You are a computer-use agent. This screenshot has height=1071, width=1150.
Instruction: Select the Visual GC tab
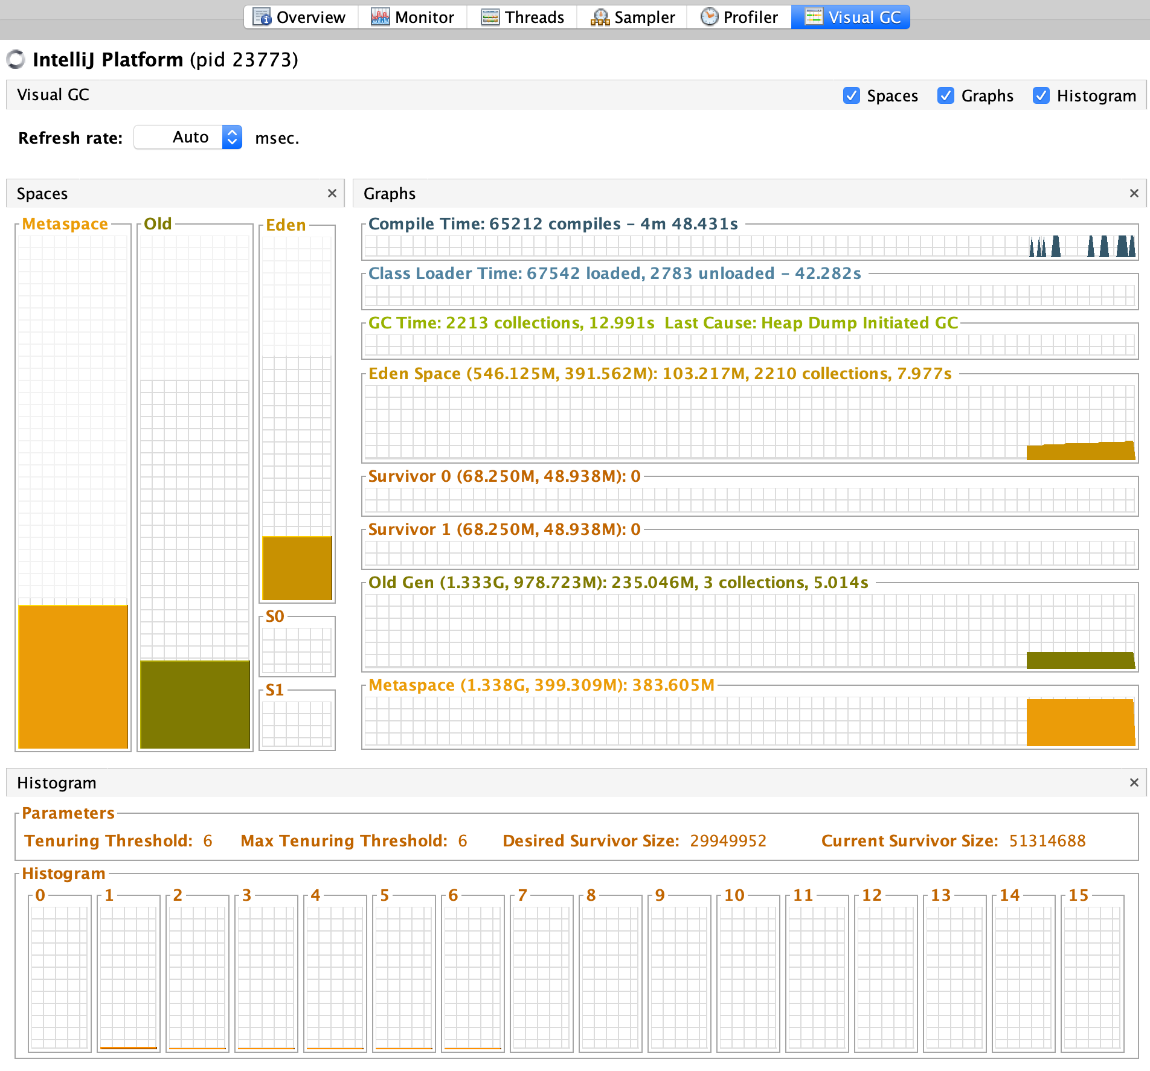point(851,17)
